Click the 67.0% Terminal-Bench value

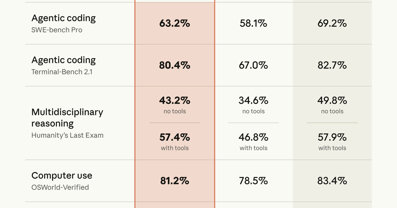click(x=253, y=65)
